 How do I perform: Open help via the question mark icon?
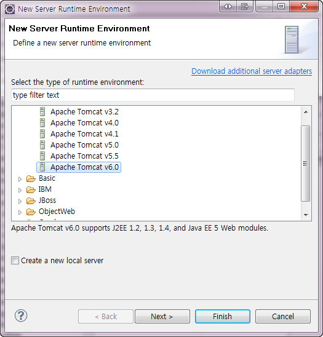coord(21,315)
